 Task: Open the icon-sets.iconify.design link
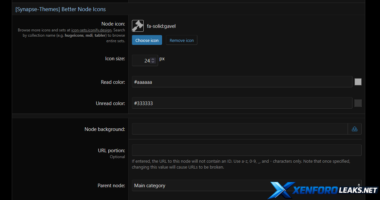tap(91, 30)
